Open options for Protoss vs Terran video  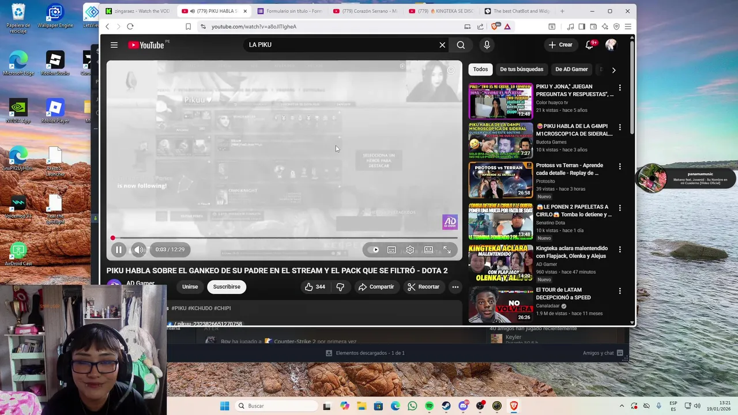(620, 166)
